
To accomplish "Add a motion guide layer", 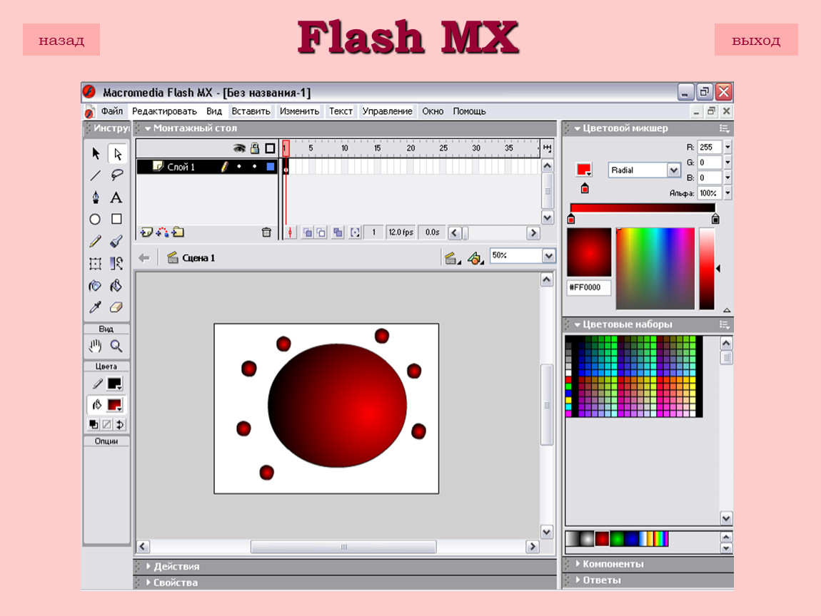I will (x=162, y=232).
